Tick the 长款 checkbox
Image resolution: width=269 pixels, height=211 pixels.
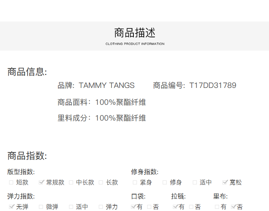point(101,182)
